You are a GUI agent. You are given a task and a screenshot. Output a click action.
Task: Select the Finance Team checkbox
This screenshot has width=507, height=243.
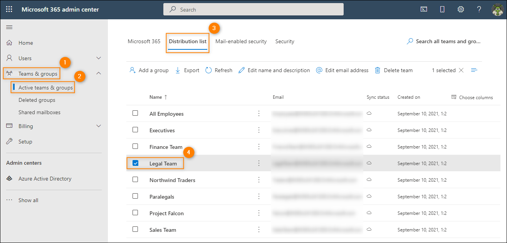(135, 146)
